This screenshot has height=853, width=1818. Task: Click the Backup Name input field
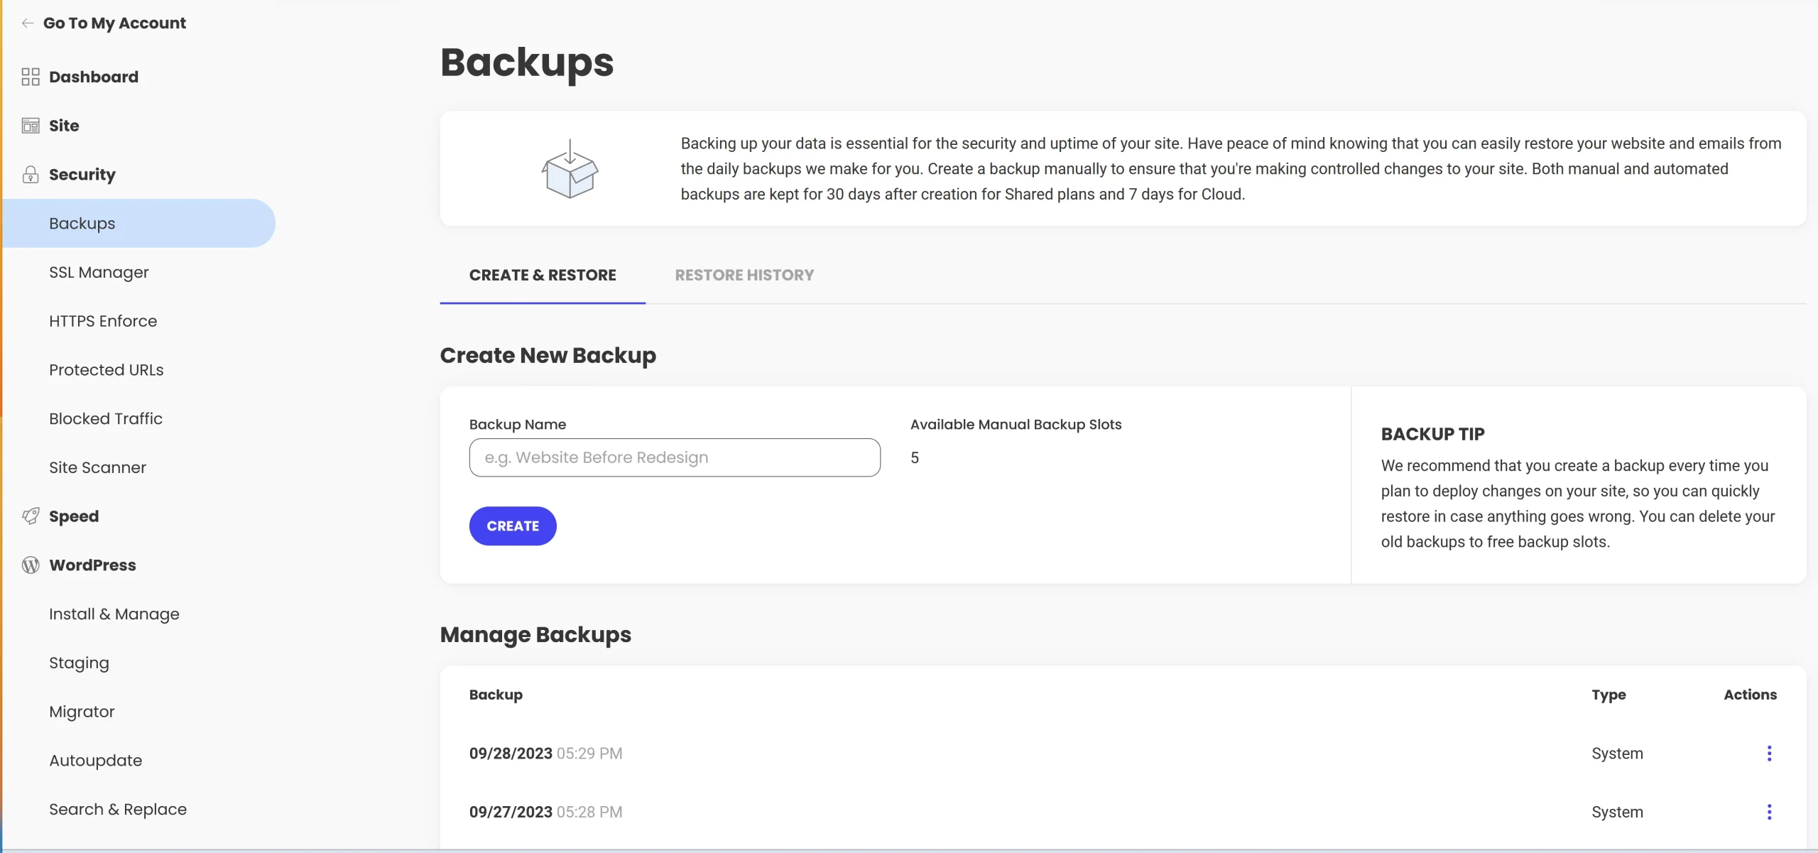(x=674, y=457)
